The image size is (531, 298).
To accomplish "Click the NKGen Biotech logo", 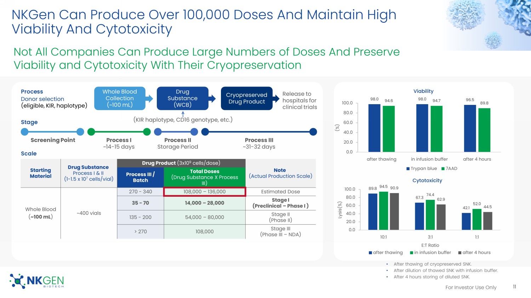I will (x=37, y=281).
